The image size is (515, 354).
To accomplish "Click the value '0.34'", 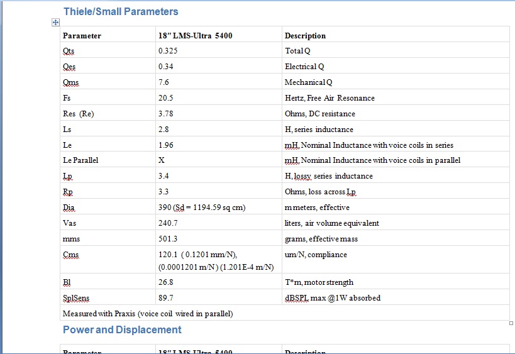I will click(x=165, y=67).
